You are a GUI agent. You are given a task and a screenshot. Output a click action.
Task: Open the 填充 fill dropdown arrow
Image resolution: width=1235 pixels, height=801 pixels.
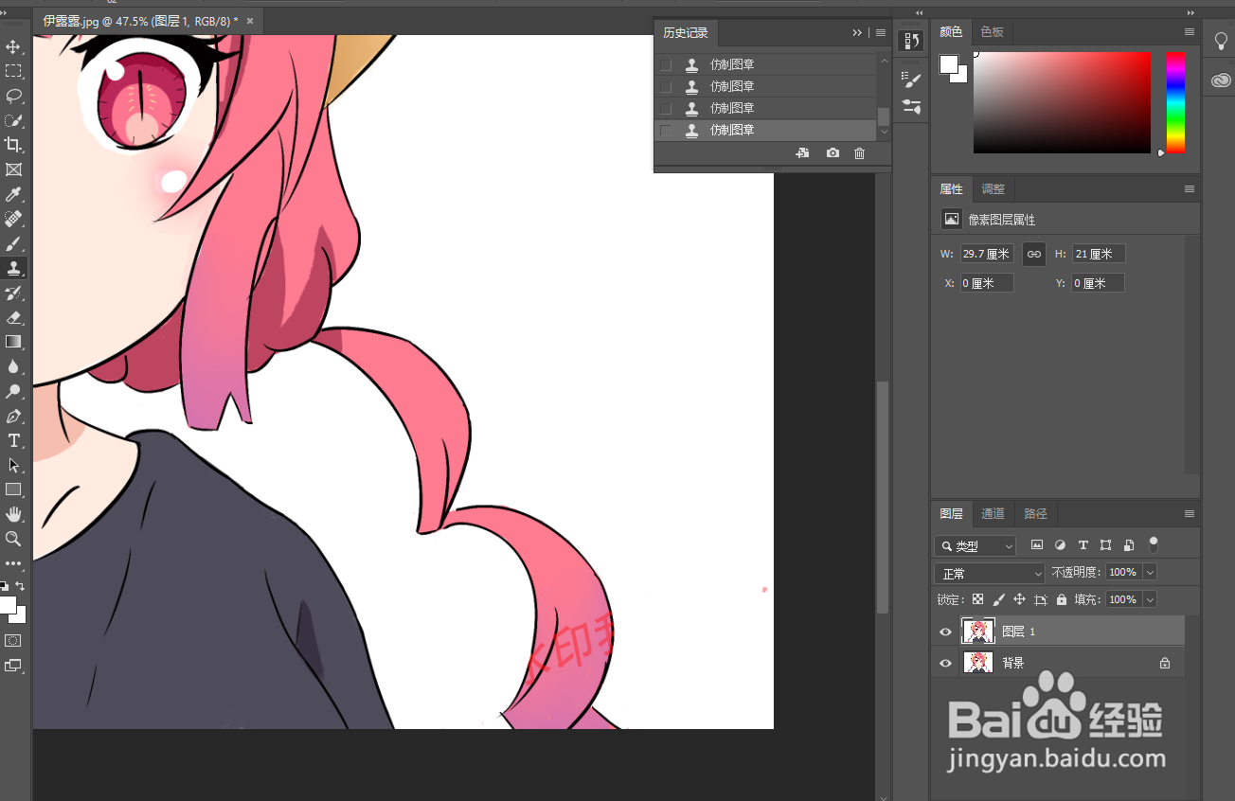tap(1150, 599)
